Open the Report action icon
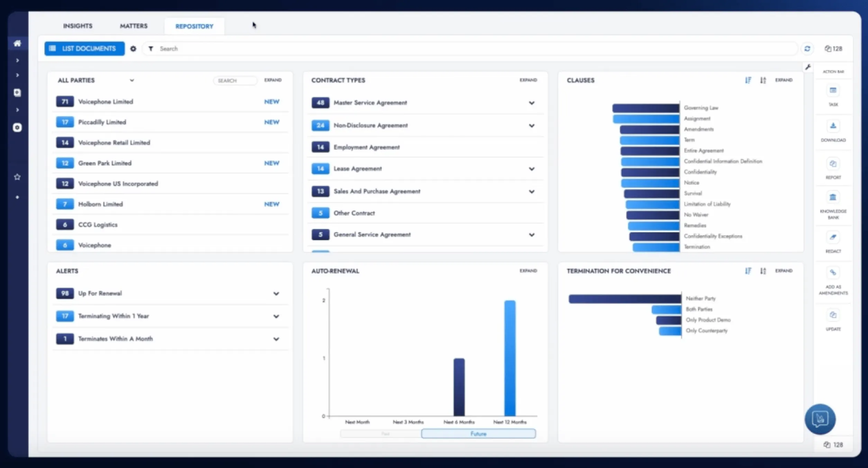Screen dimensions: 868x468 click(x=833, y=163)
